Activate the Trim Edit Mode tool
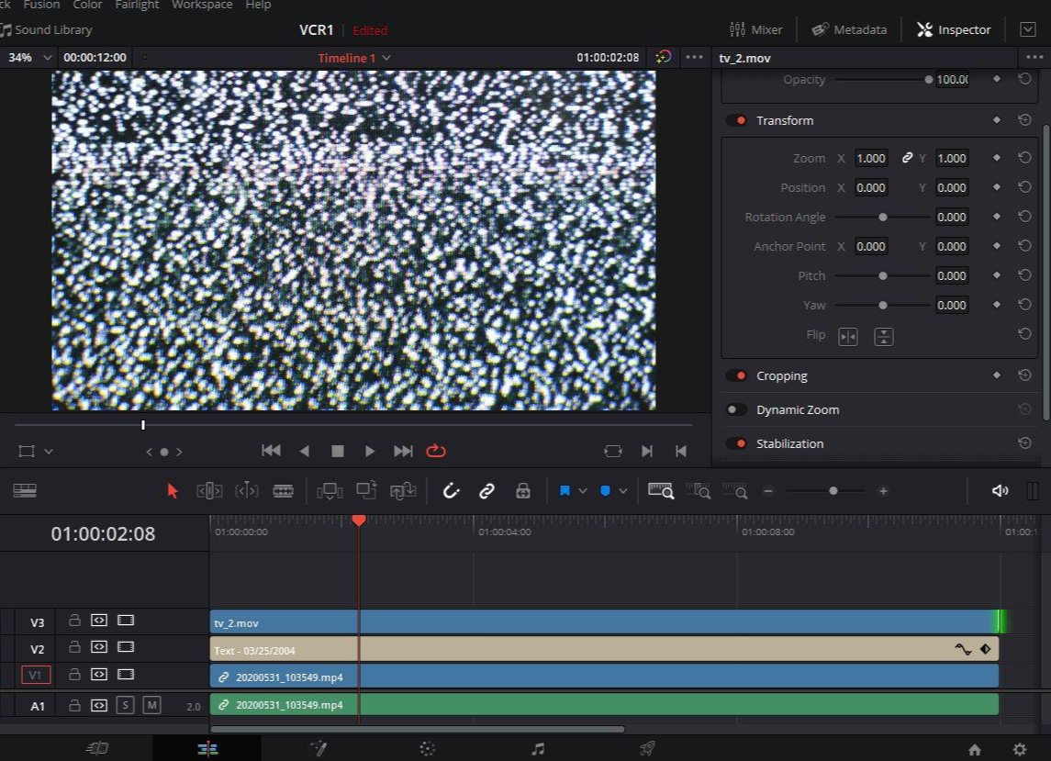This screenshot has width=1051, height=761. click(x=209, y=491)
